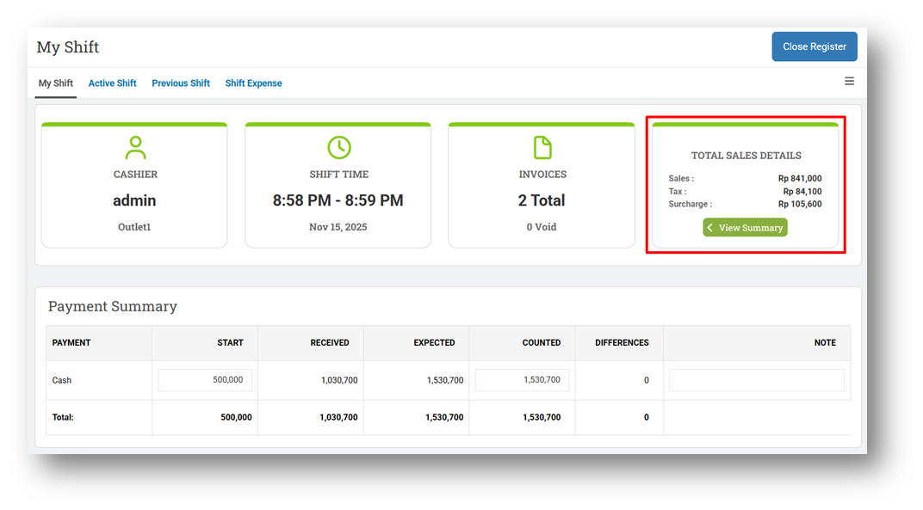This screenshot has height=510, width=923.
Task: Click the 'CASHIER' card label
Action: [x=135, y=174]
